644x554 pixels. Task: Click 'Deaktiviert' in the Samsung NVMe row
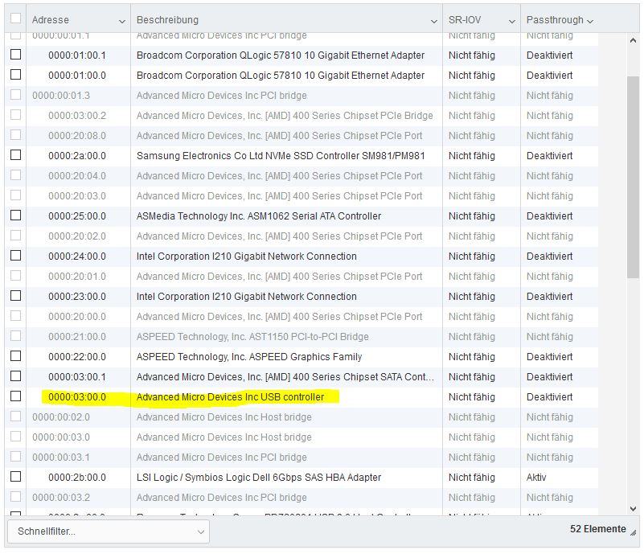(x=550, y=156)
